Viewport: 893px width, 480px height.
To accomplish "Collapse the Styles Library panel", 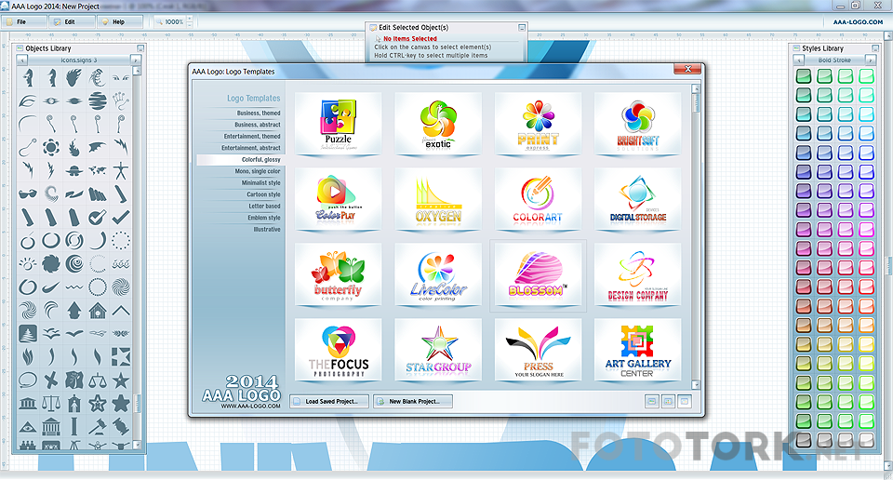I will [875, 48].
